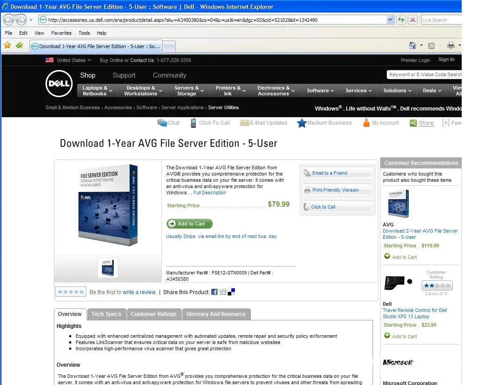Expand the Services navigation menu

point(370,91)
